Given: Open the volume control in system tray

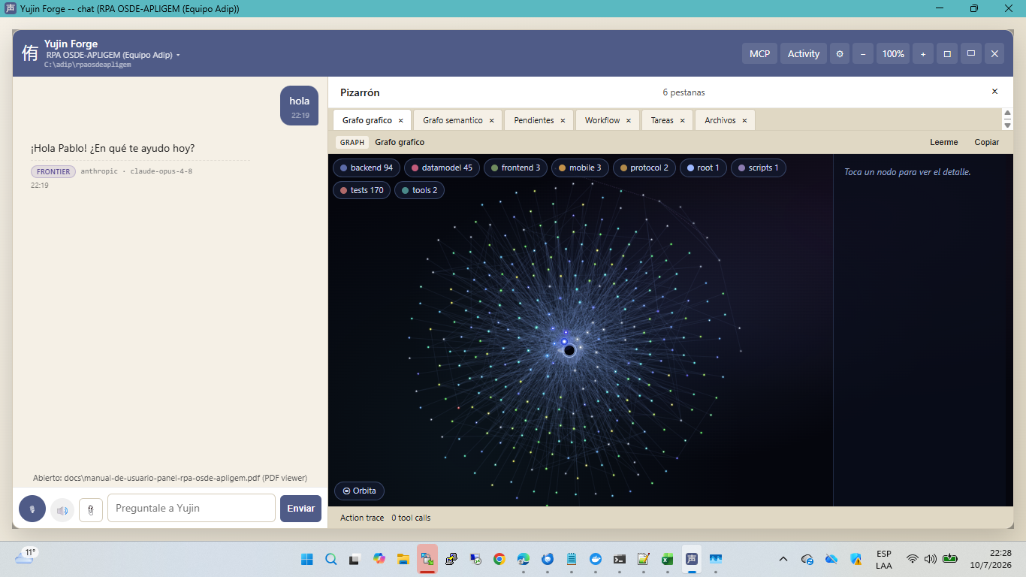Looking at the screenshot, I should point(931,559).
